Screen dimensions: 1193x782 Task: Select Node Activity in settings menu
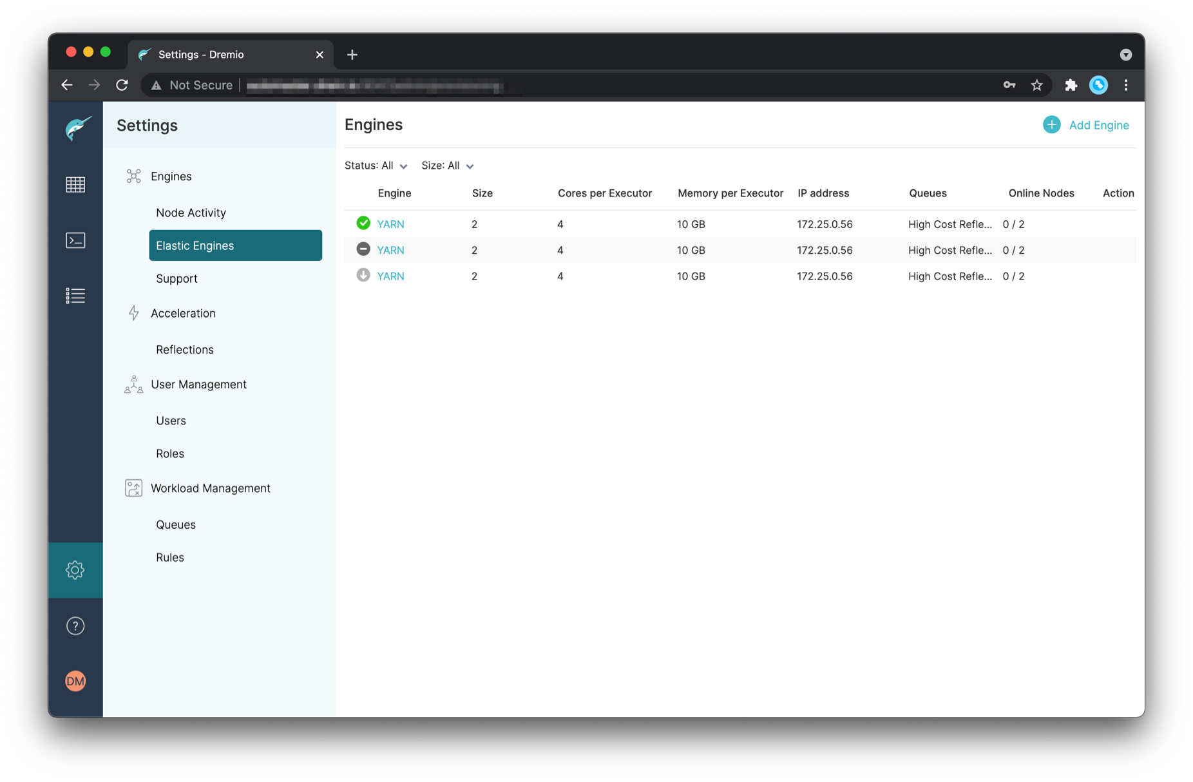191,213
